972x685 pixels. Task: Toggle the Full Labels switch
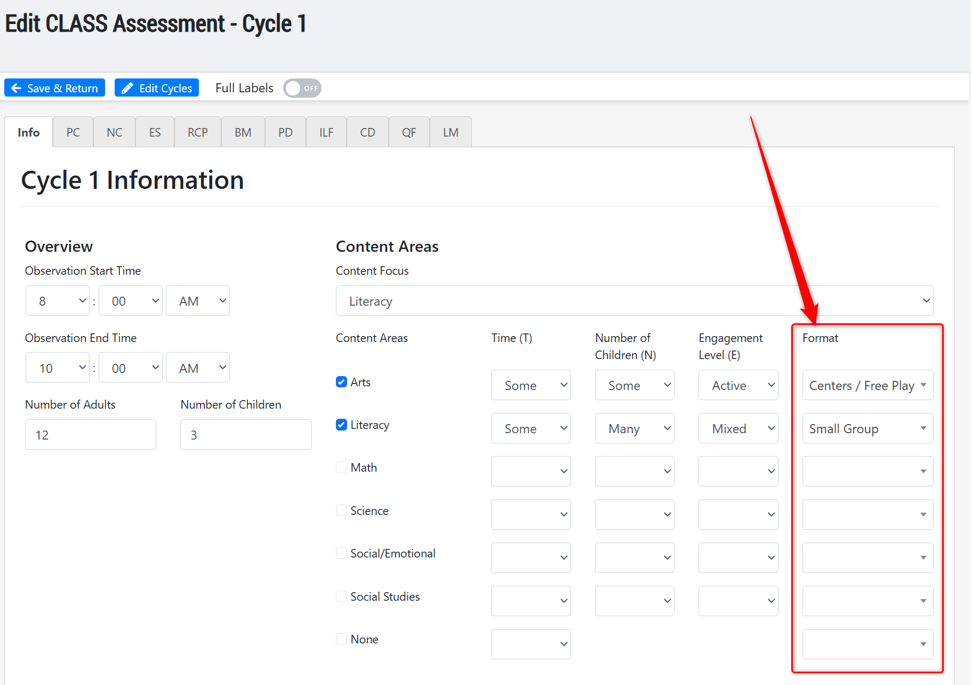302,88
